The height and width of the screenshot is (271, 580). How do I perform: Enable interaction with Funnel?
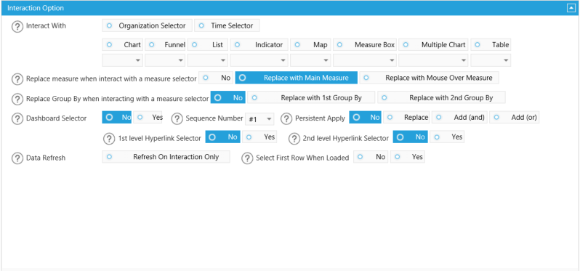(x=165, y=45)
